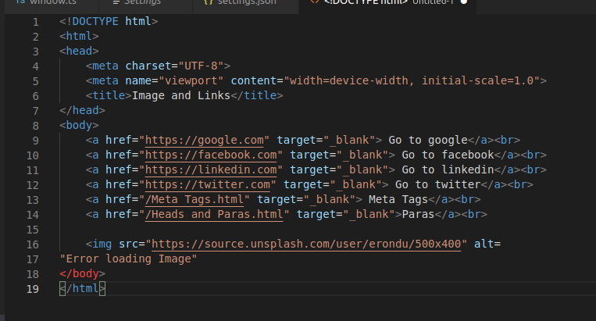This screenshot has height=321, width=596.
Task: Follow the https://twitter.com link on line 12
Action: tap(208, 184)
